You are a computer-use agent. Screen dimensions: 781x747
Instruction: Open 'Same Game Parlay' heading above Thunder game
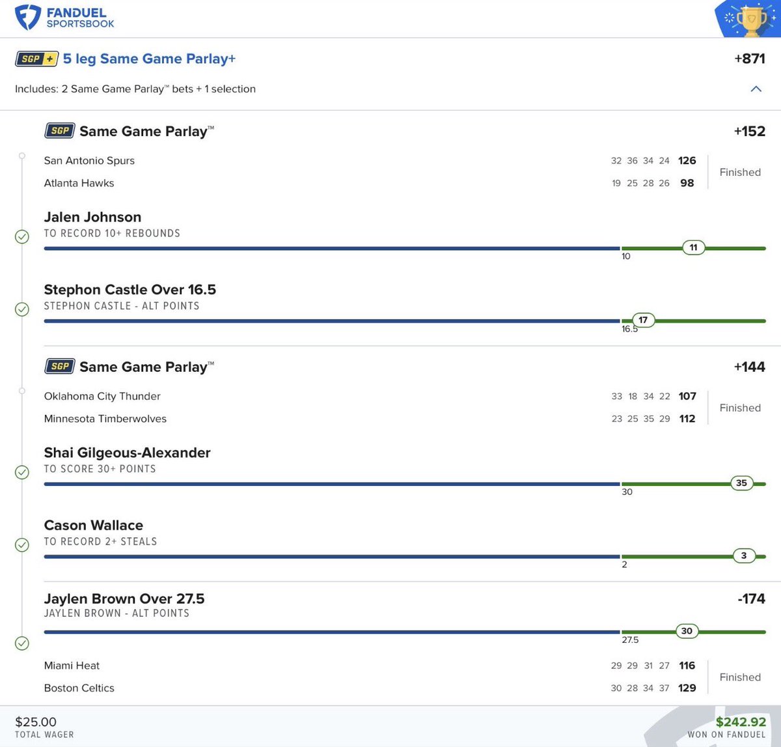pos(146,367)
